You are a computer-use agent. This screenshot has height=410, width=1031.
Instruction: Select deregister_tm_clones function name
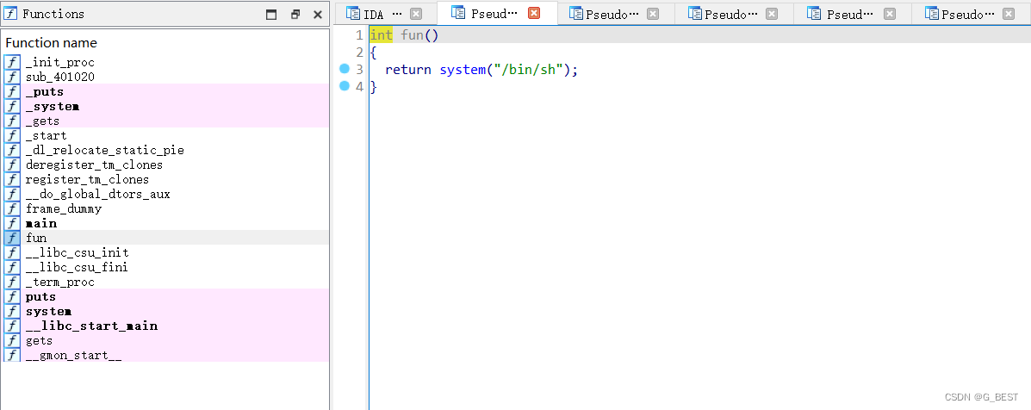(94, 165)
